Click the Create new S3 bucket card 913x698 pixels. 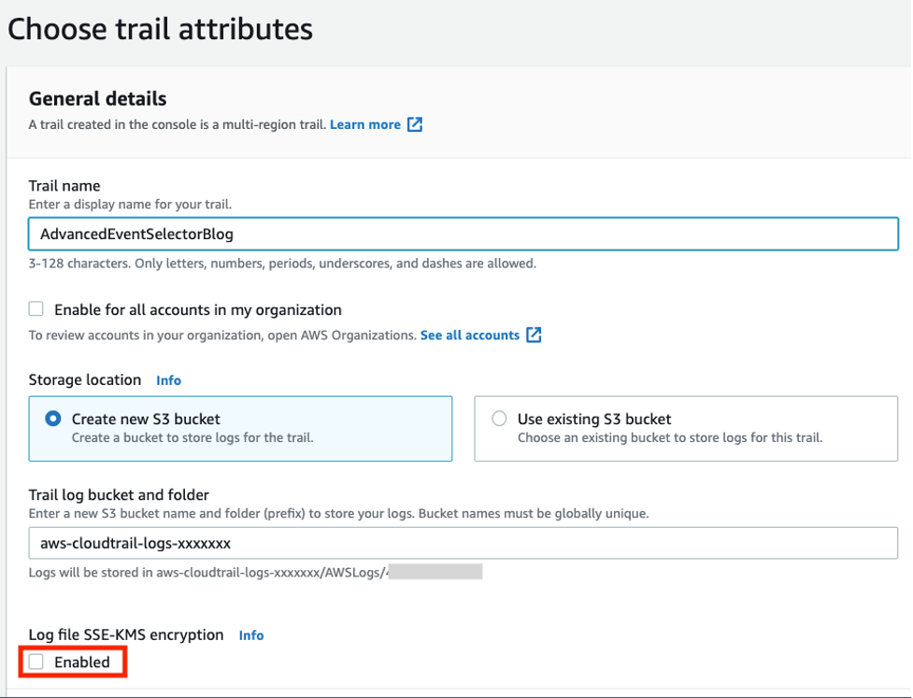[x=240, y=427]
